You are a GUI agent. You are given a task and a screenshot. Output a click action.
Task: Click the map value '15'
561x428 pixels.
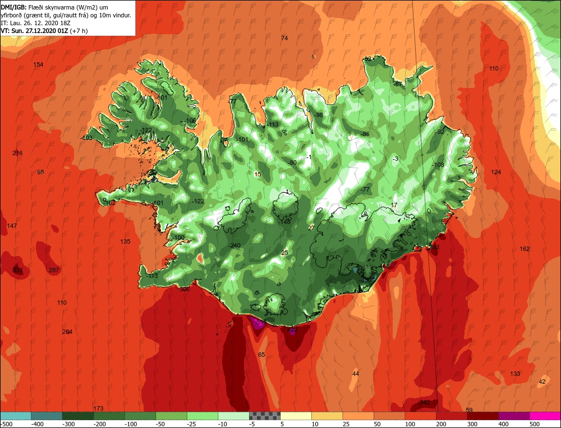pos(257,174)
